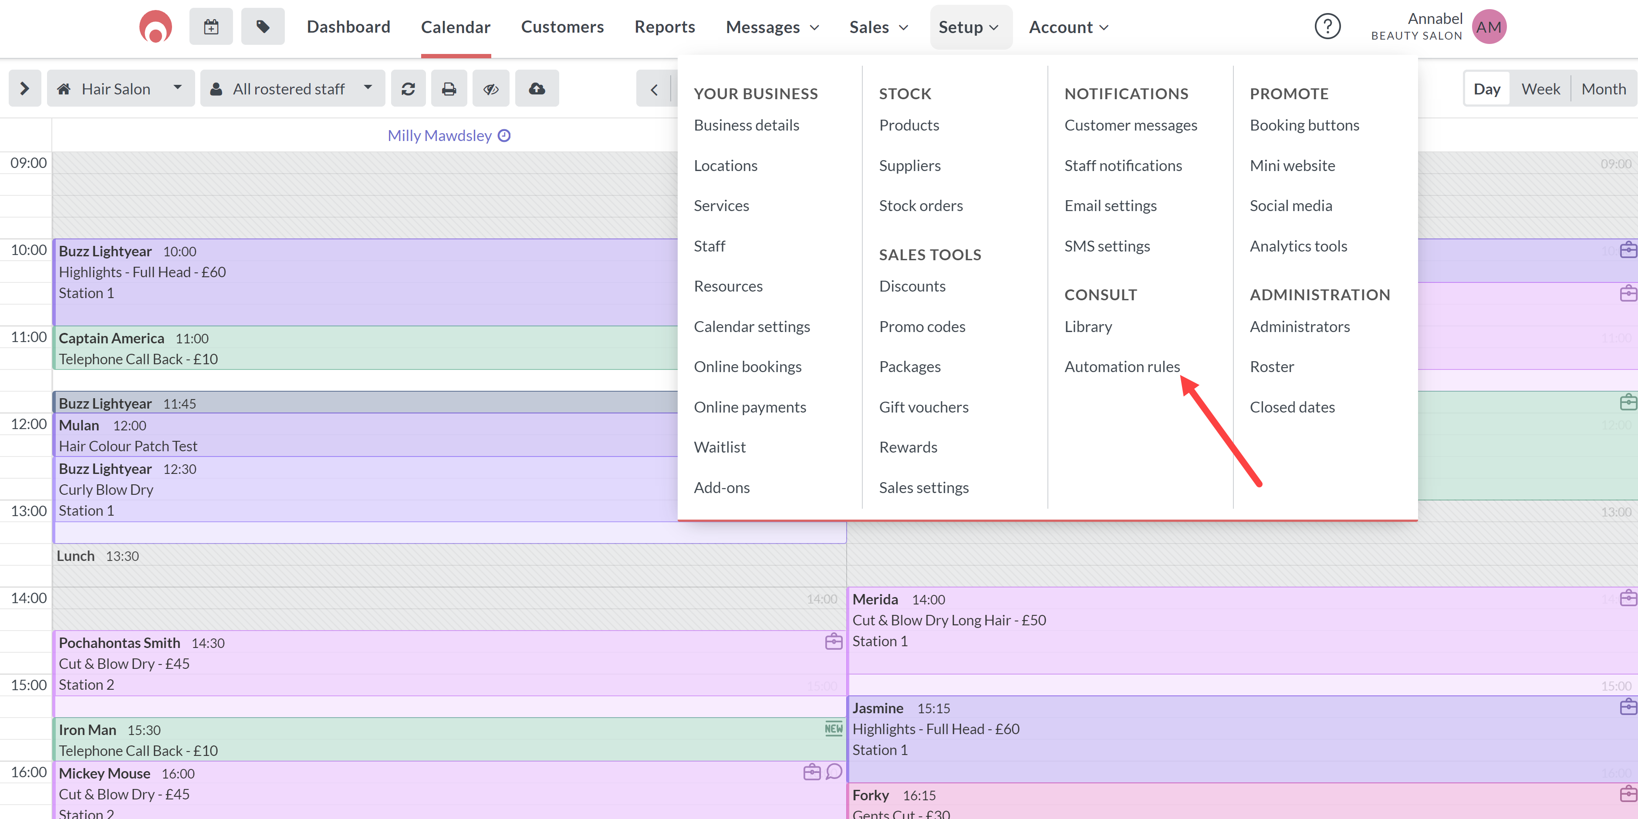Open Services in Setup menu
Image resolution: width=1638 pixels, height=819 pixels.
click(x=721, y=206)
